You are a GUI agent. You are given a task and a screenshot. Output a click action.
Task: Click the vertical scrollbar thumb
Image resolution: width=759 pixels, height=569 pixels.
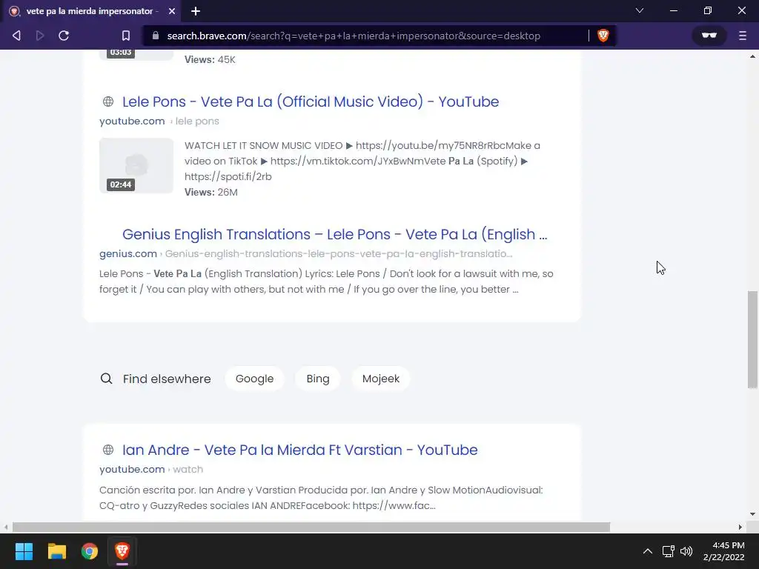point(753,339)
